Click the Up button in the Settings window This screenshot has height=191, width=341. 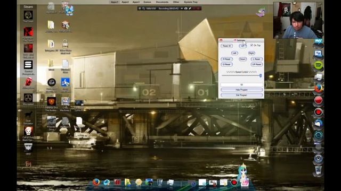242,46
